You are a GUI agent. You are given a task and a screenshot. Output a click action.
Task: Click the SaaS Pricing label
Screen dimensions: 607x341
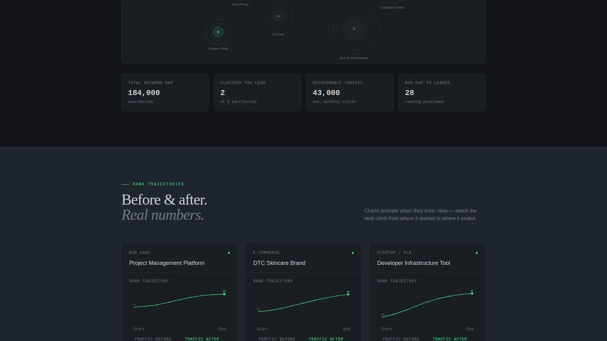click(240, 4)
